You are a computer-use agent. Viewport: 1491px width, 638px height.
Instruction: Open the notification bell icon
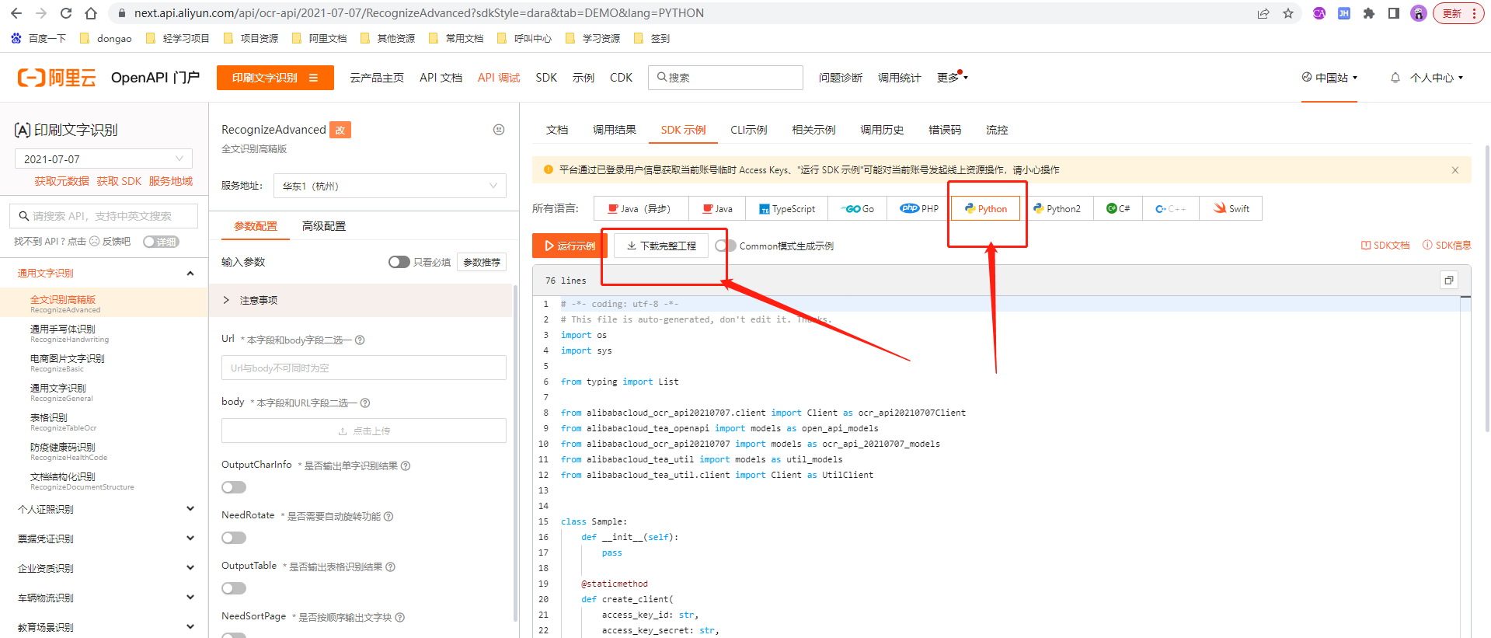(1395, 78)
